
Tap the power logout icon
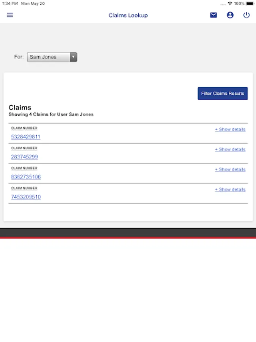pyautogui.click(x=247, y=15)
